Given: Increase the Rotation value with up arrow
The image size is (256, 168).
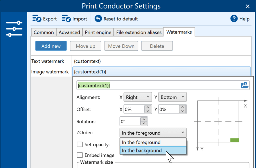Looking at the screenshot, I should click(x=144, y=119).
